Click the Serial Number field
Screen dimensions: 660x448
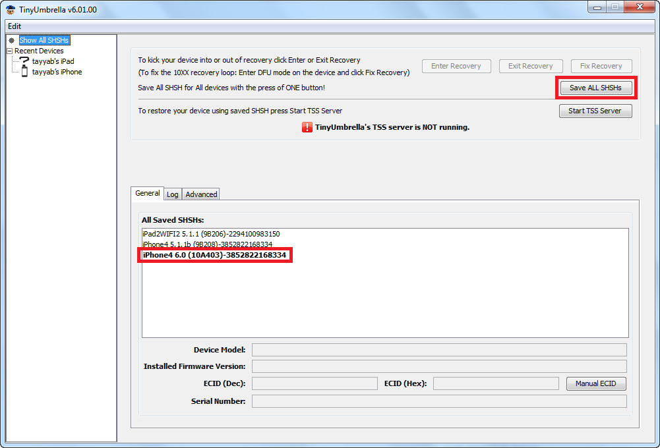[439, 401]
